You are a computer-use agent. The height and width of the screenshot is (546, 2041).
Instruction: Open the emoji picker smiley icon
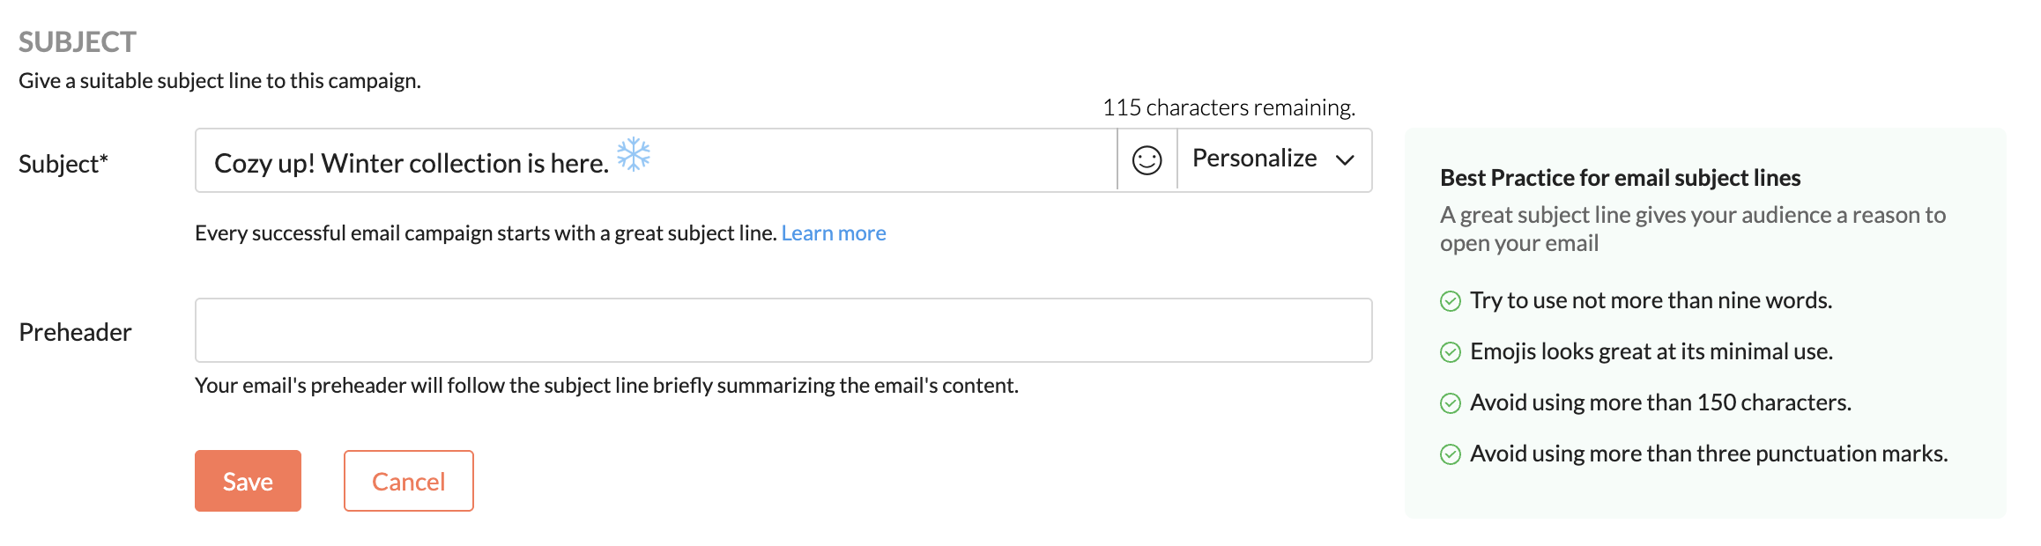1147,160
